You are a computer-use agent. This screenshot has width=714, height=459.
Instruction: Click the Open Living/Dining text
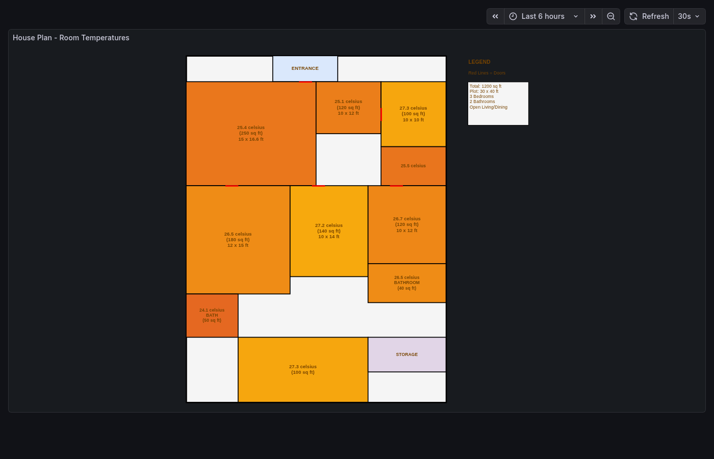point(489,107)
